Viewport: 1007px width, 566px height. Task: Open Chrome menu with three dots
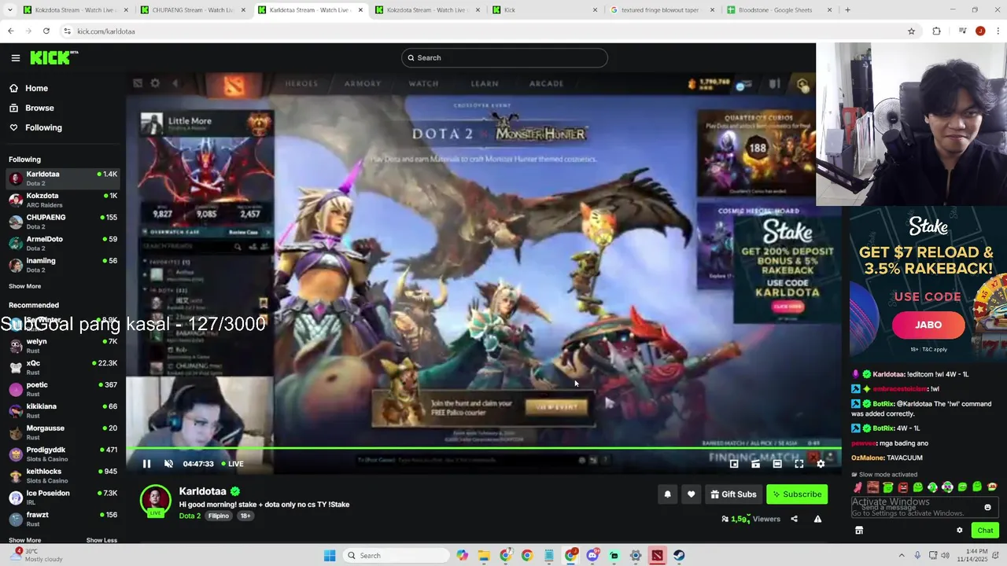pyautogui.click(x=998, y=31)
